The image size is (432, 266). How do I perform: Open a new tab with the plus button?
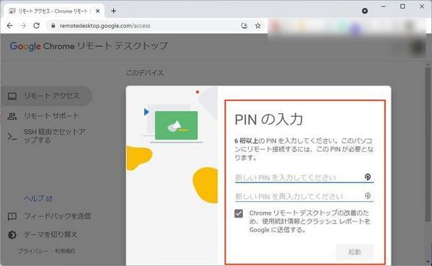(113, 11)
